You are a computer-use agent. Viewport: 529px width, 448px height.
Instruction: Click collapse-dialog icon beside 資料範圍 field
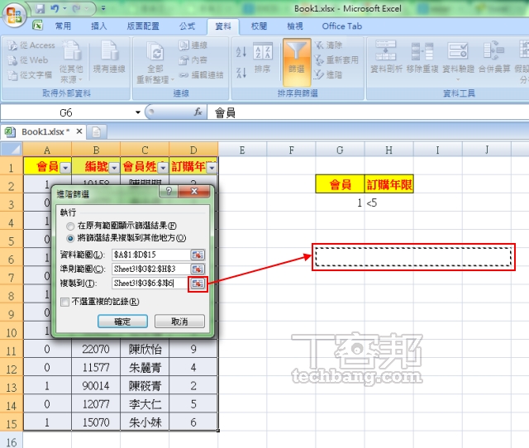point(198,255)
